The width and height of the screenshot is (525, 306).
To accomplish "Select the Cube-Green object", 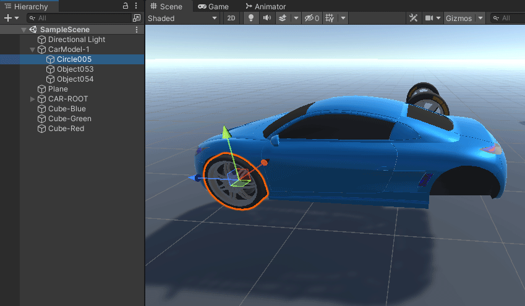I will pyautogui.click(x=69, y=119).
